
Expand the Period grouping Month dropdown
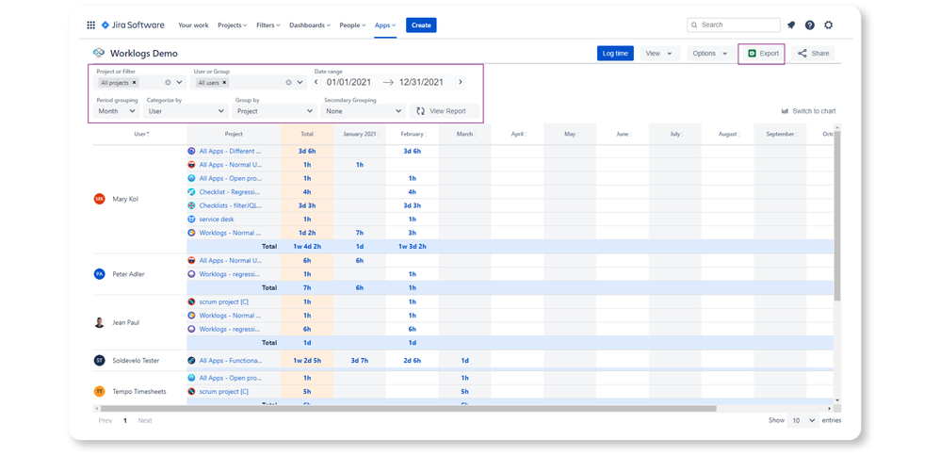[118, 111]
